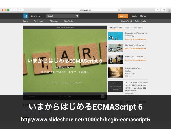Image resolution: width=171 pixels, height=129 pixels.
Task: Open Flipping the Classroom title link
Action: pos(134,57)
